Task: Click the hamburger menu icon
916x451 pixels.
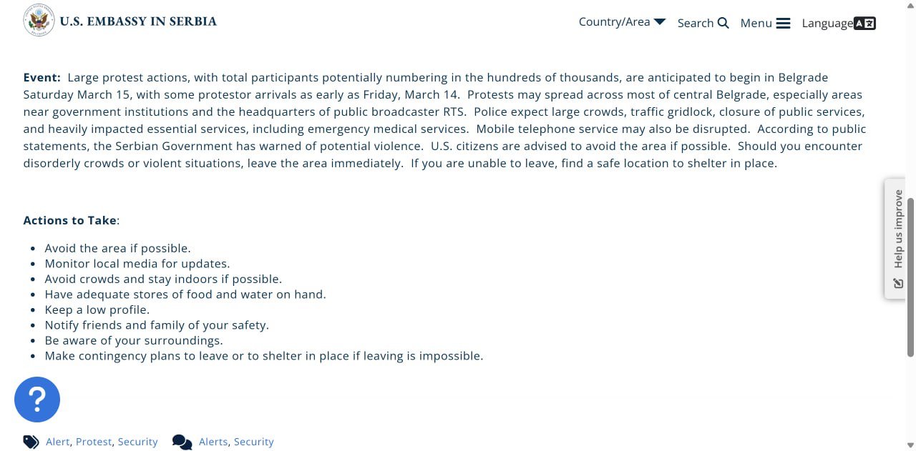Action: point(784,23)
